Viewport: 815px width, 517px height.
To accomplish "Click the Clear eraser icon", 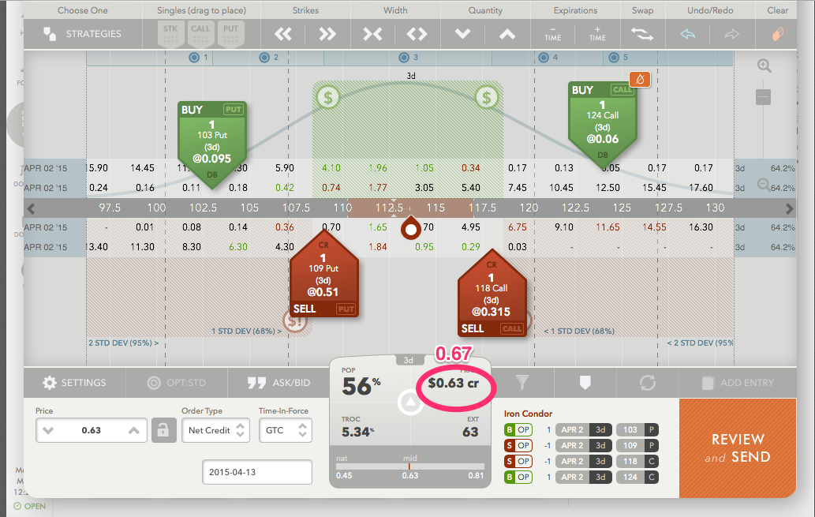I will coord(778,34).
